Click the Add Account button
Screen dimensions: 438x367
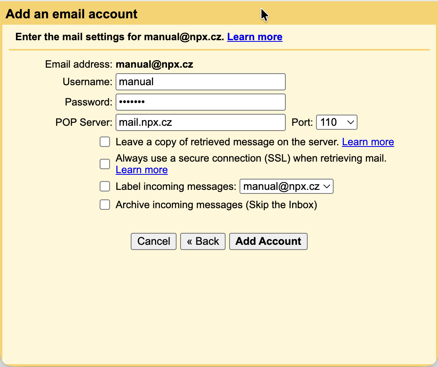268,241
